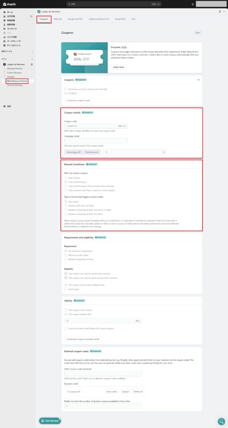Expand the sales channels chevron in the sidebar
228x428 pixels.
click(32, 51)
